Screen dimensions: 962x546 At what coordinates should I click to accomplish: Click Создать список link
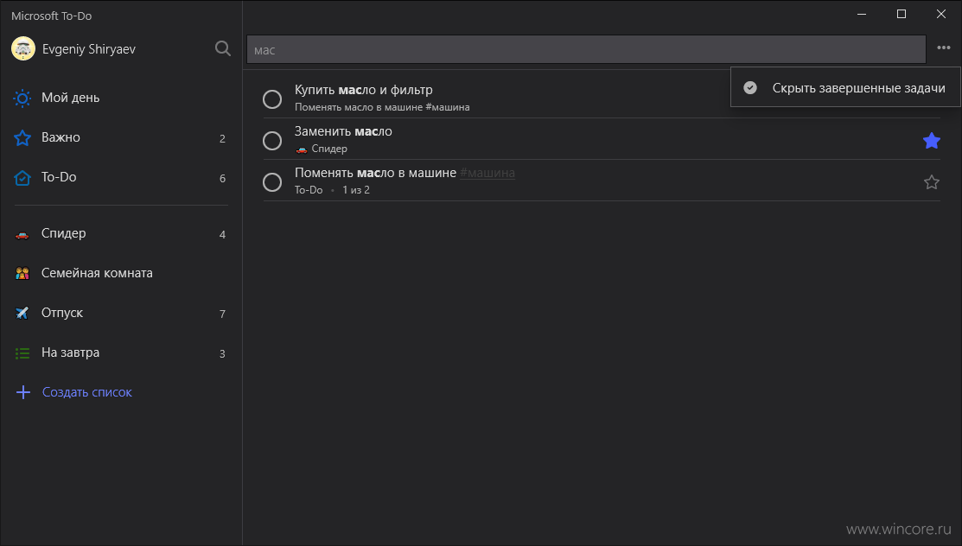point(86,392)
